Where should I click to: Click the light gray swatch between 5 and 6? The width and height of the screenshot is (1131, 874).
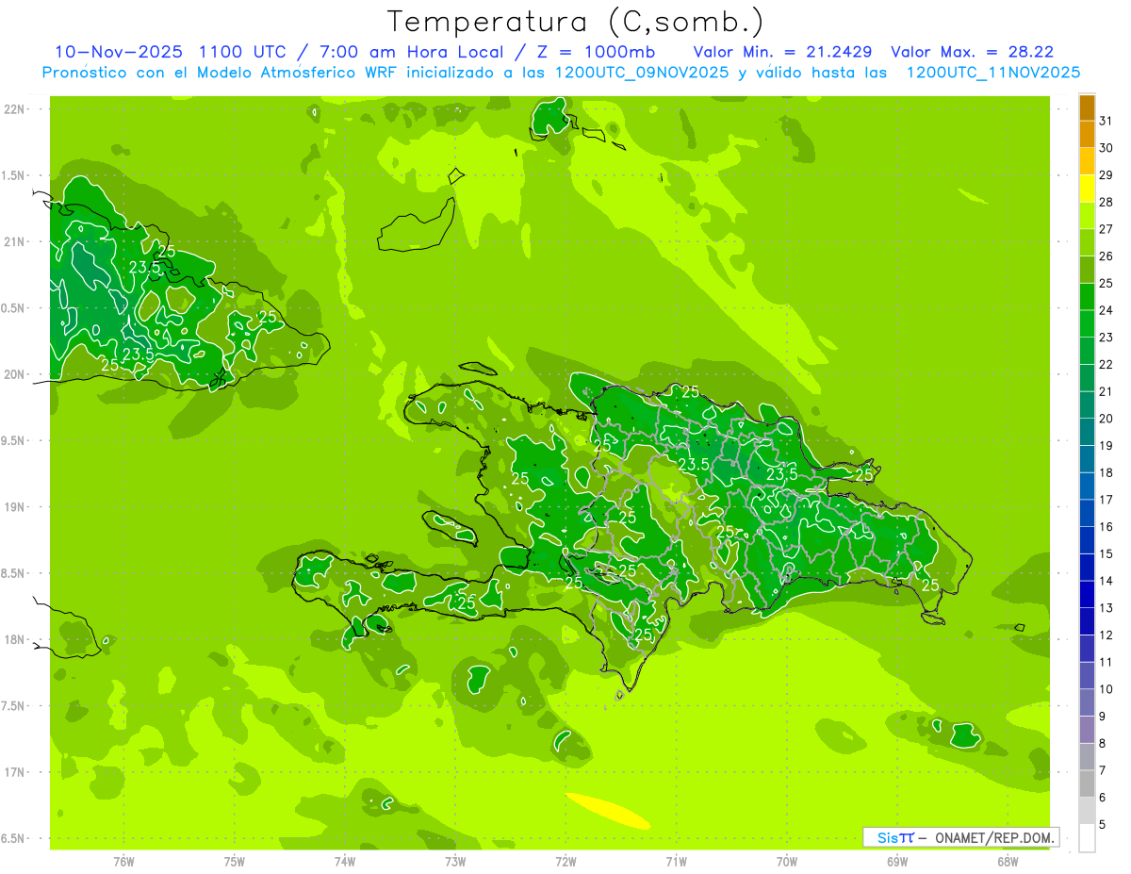tap(1087, 811)
